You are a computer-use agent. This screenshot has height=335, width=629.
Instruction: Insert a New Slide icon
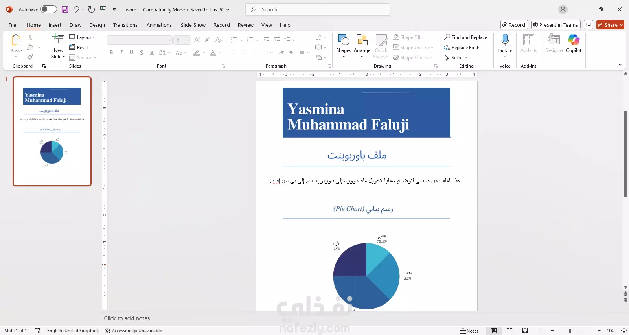pos(58,40)
